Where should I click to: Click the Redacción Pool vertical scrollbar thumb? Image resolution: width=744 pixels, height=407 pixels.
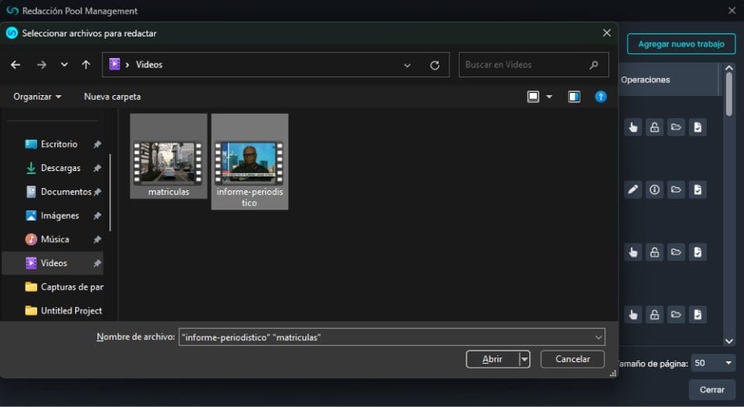click(729, 94)
